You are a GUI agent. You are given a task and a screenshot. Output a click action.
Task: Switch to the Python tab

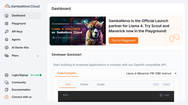[84, 84]
